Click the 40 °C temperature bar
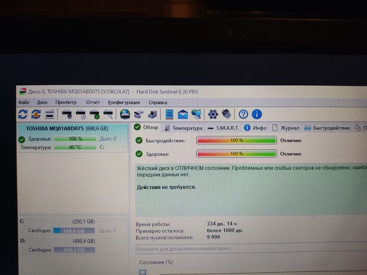The height and width of the screenshot is (275, 367). coord(75,147)
